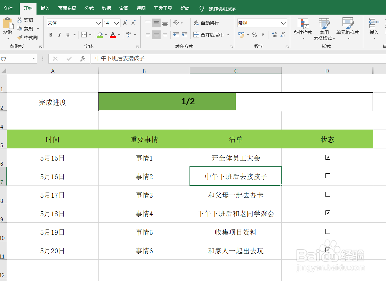386x281 pixels.
Task: Expand the number format dropdown showing 常规
Action: [x=283, y=23]
